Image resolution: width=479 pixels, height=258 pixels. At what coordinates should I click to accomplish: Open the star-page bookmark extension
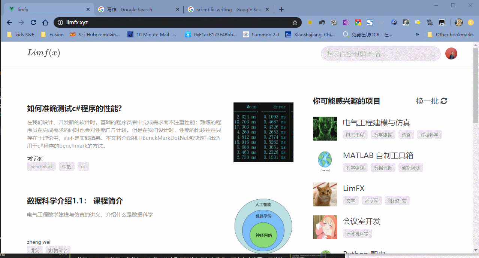coord(418,22)
